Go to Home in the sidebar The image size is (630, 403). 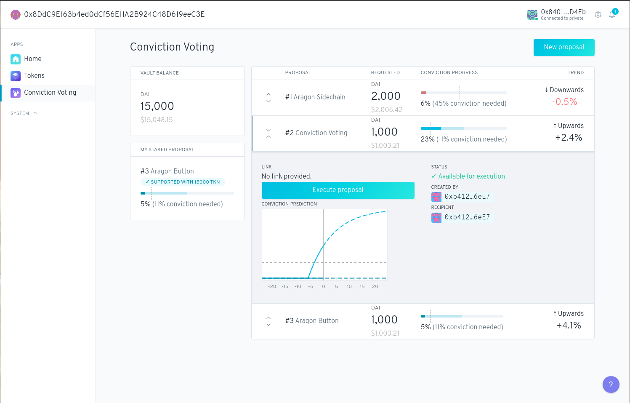click(32, 59)
